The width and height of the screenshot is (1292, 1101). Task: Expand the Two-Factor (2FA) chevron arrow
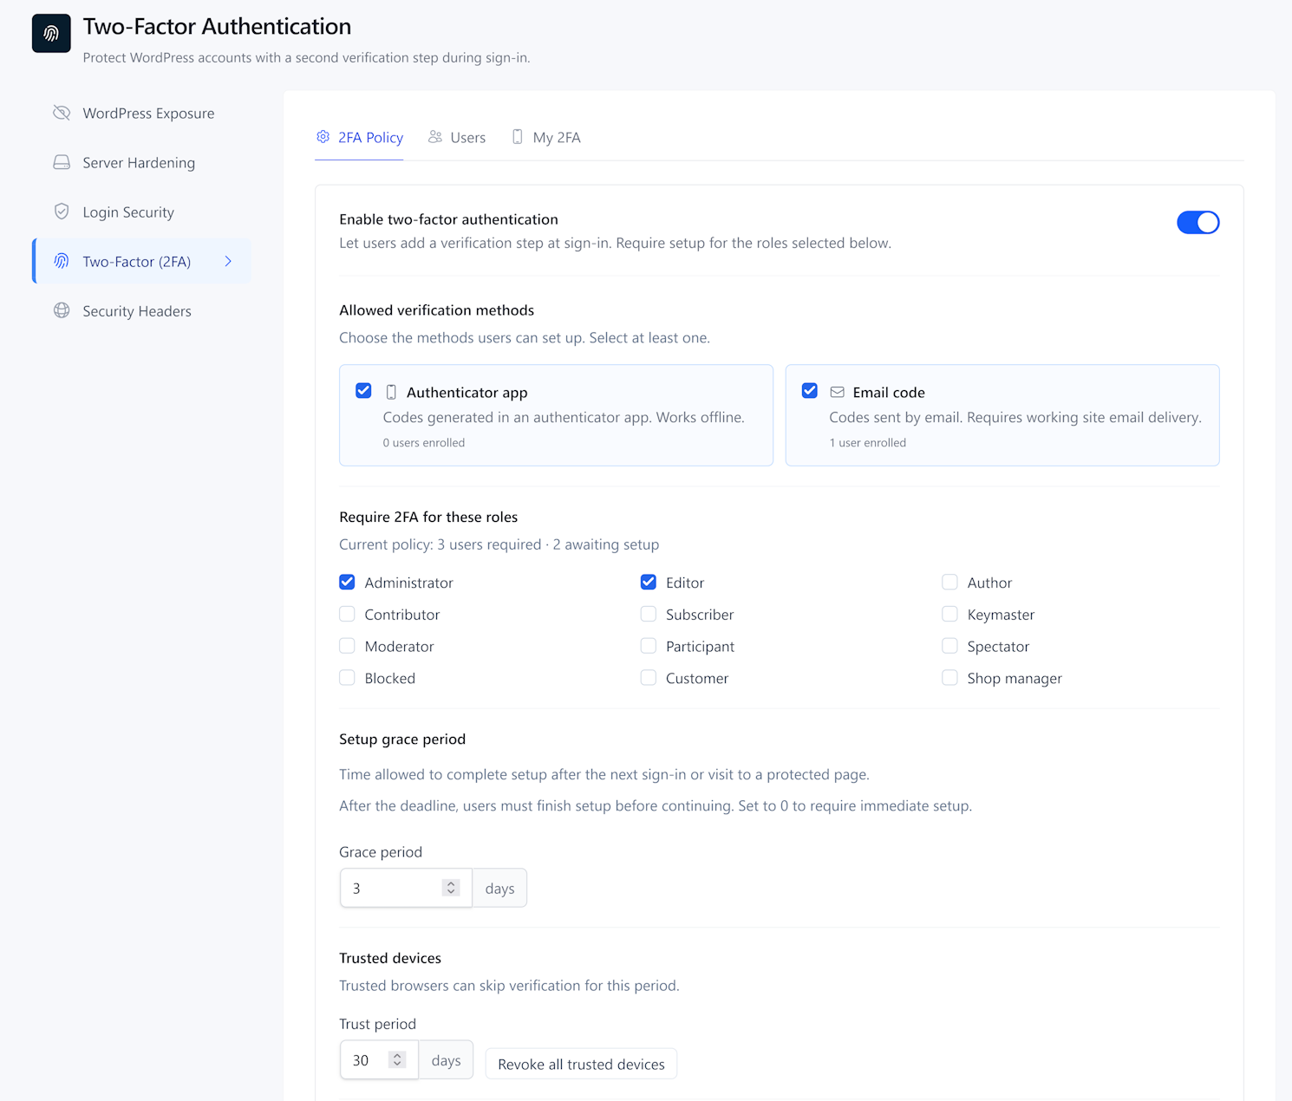(228, 261)
